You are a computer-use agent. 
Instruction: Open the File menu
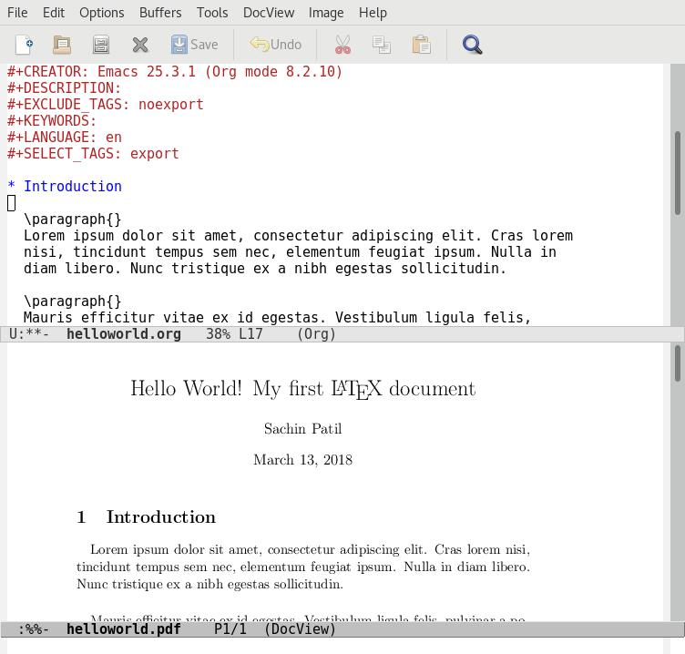[x=17, y=13]
